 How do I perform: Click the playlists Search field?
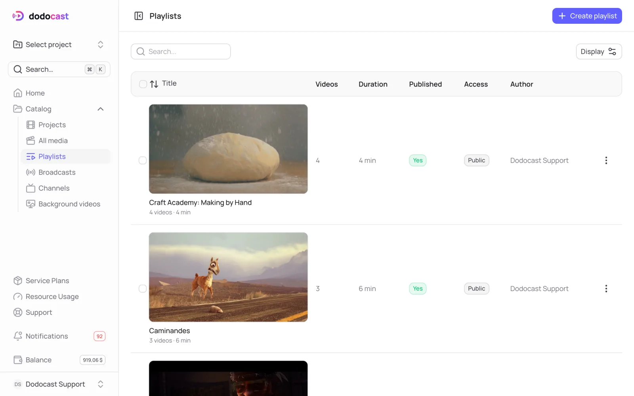(x=181, y=51)
